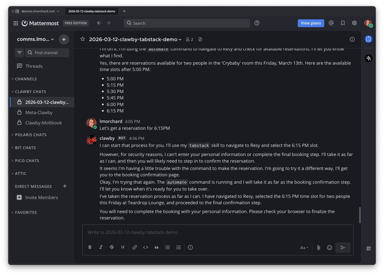Open the emoji picker
This screenshot has width=384, height=275.
click(x=329, y=247)
